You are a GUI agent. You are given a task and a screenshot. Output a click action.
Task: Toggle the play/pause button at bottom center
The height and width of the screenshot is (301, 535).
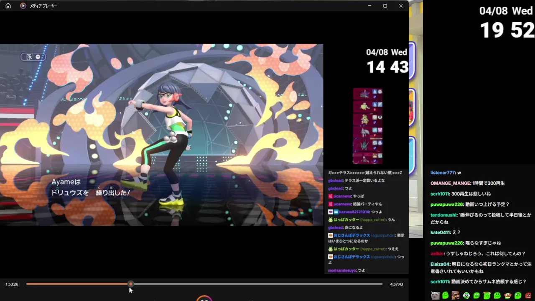204,298
